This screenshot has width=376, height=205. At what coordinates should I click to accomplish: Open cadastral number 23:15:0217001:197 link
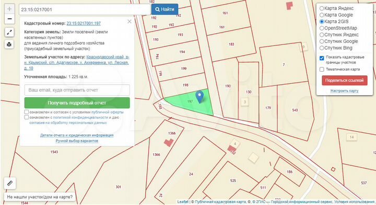coord(84,24)
